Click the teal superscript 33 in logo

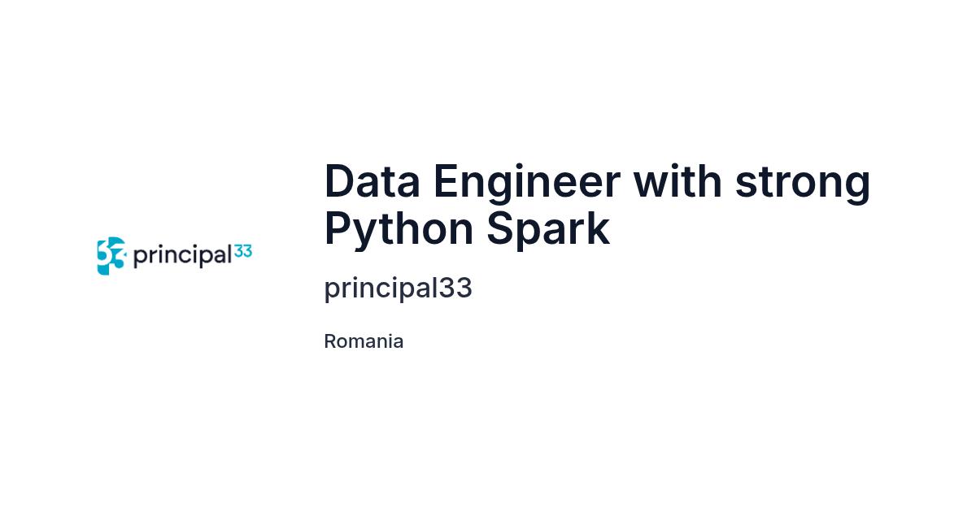(243, 251)
